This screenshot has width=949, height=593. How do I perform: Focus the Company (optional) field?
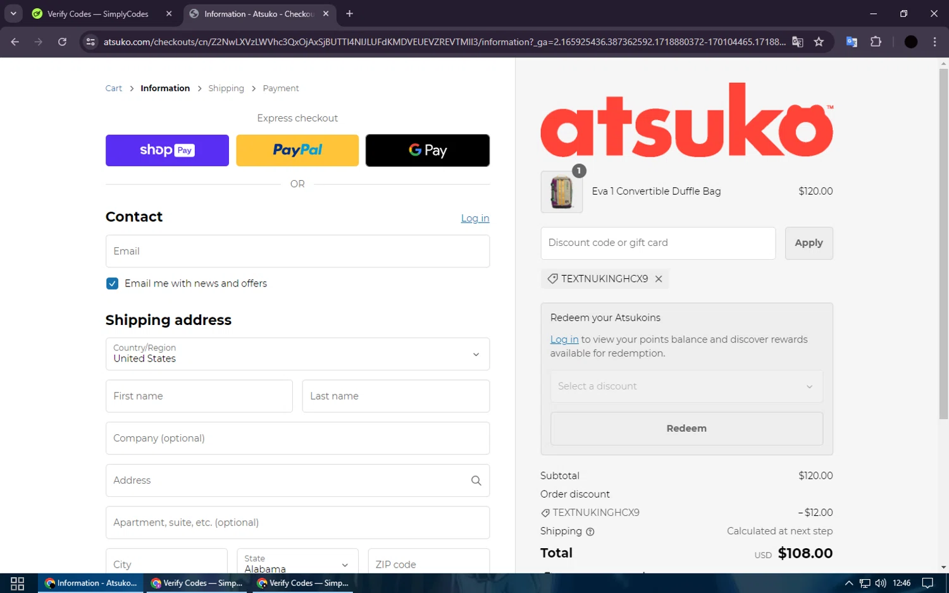(x=297, y=438)
